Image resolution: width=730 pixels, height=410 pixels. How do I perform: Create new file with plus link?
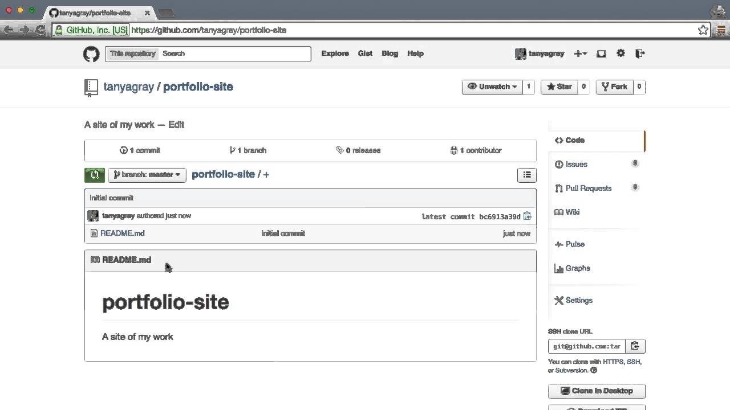pyautogui.click(x=266, y=175)
